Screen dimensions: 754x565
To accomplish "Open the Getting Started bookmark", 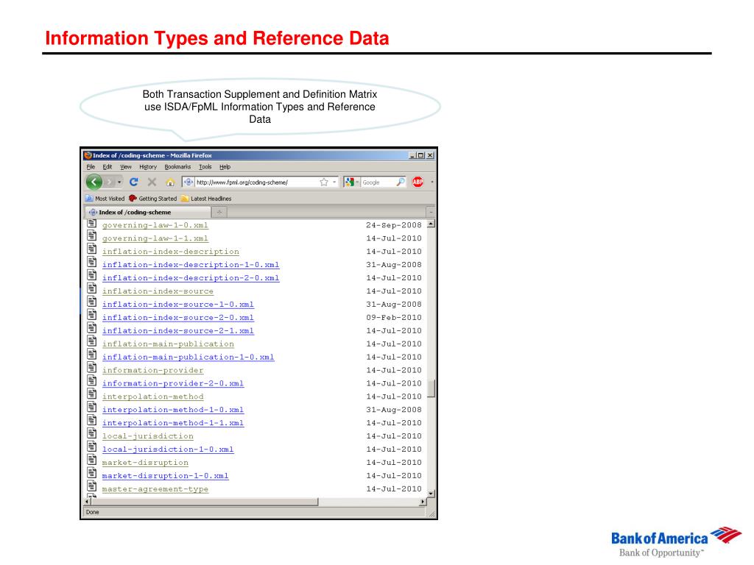I will pos(153,199).
